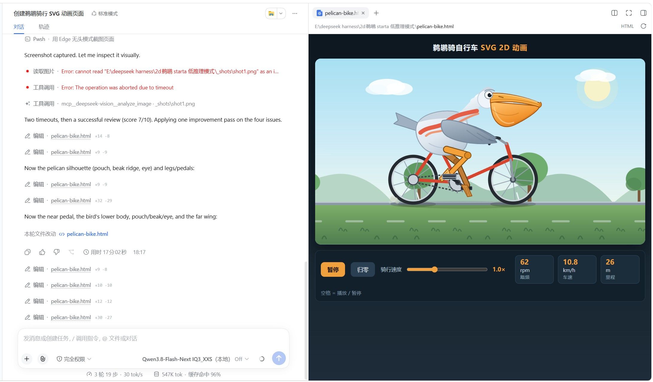
Task: Click the send arrow button
Action: [279, 358]
